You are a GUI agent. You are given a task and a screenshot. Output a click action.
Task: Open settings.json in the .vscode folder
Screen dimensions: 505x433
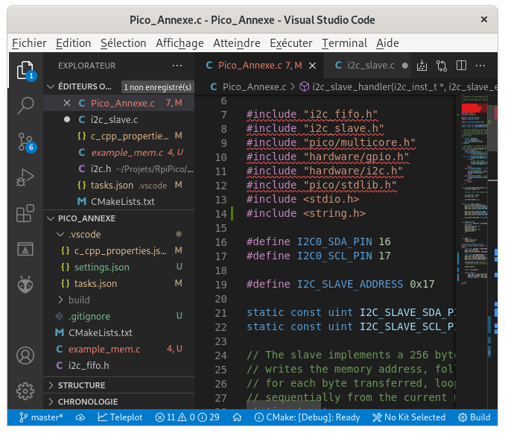(119, 267)
